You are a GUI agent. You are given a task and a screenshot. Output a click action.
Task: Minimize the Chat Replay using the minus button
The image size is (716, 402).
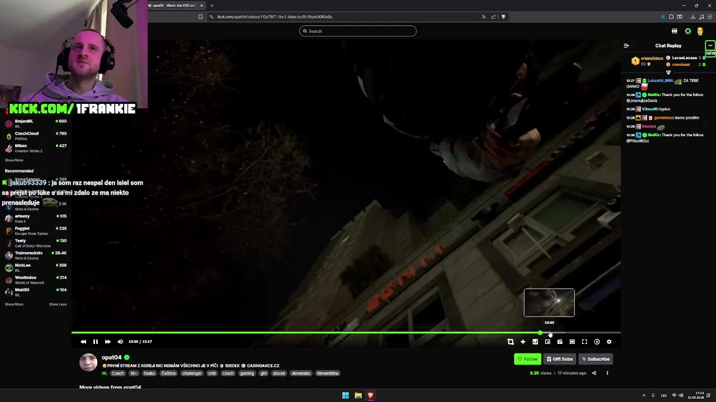tap(710, 46)
